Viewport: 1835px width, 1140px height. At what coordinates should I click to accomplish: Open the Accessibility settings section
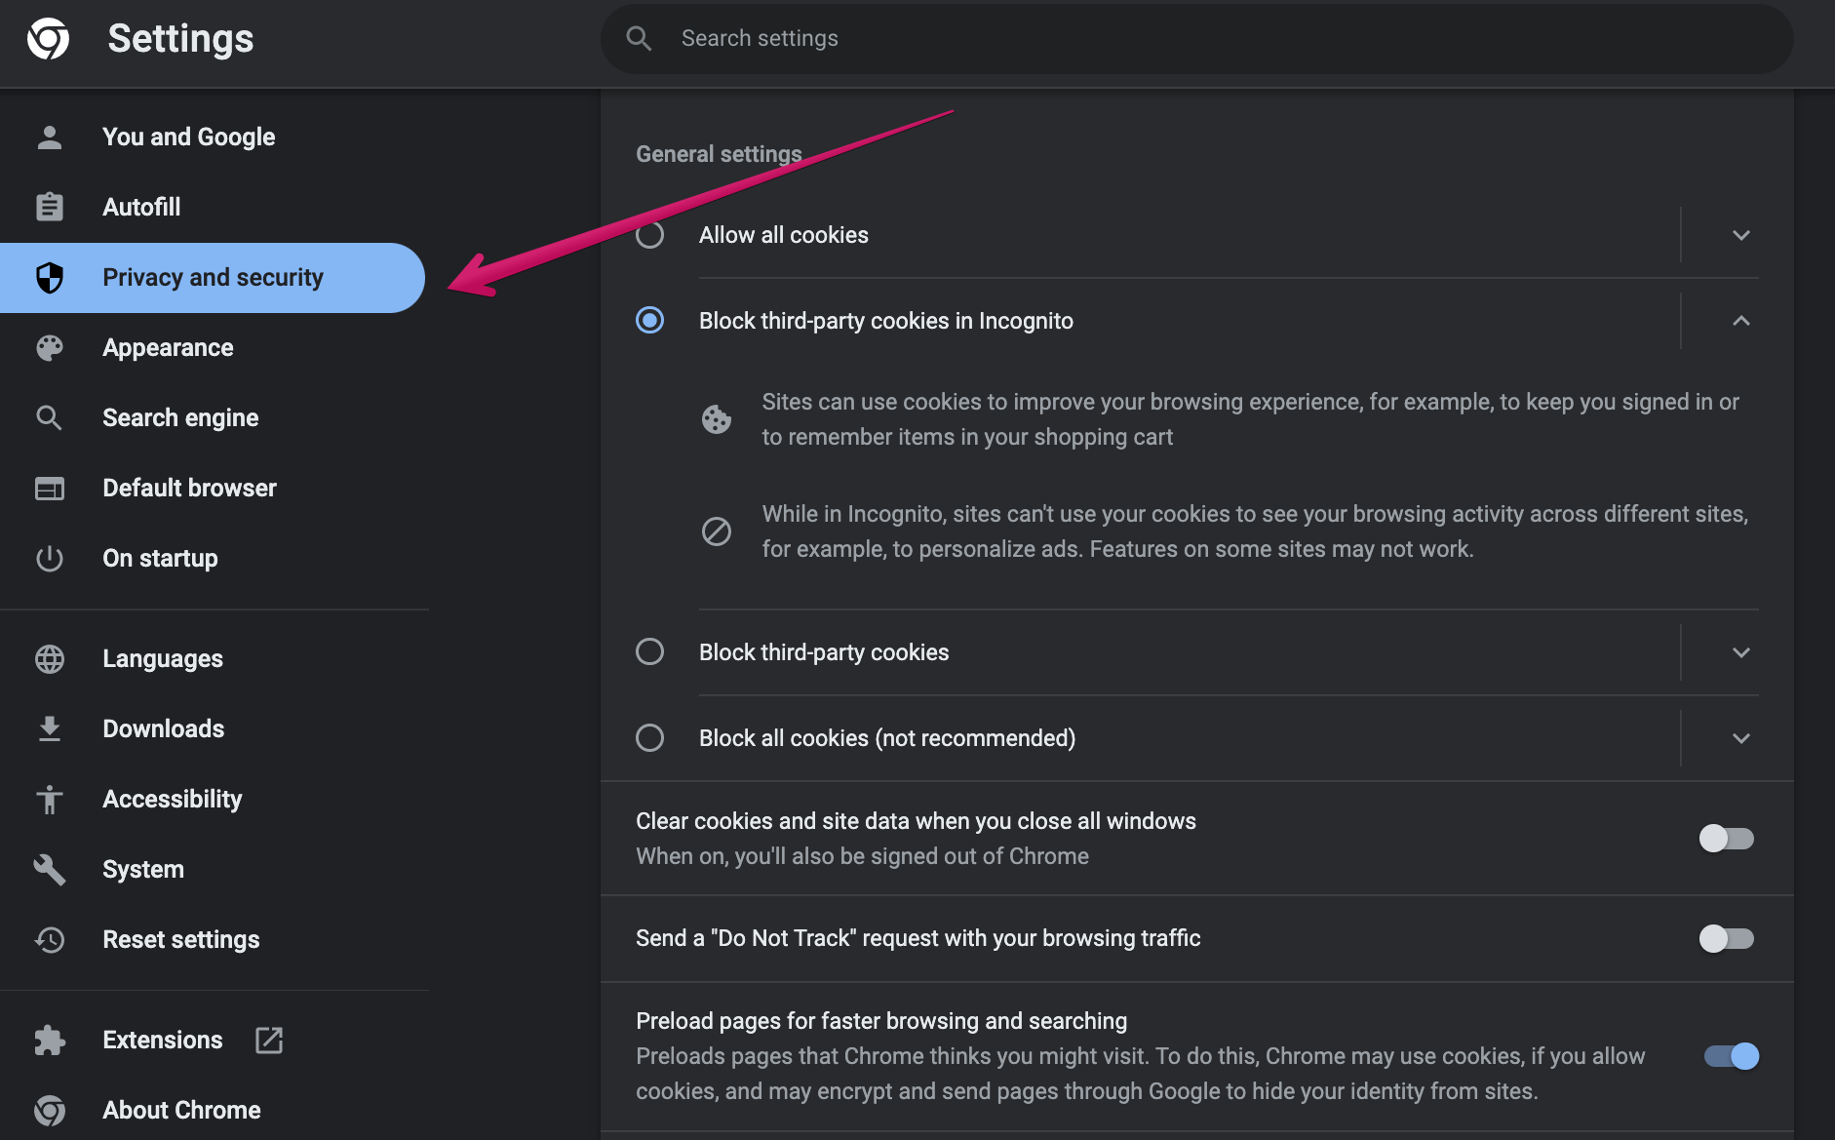pyautogui.click(x=213, y=800)
